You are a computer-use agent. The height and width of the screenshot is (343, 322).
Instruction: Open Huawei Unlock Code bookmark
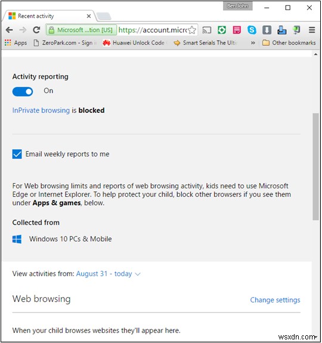click(134, 43)
